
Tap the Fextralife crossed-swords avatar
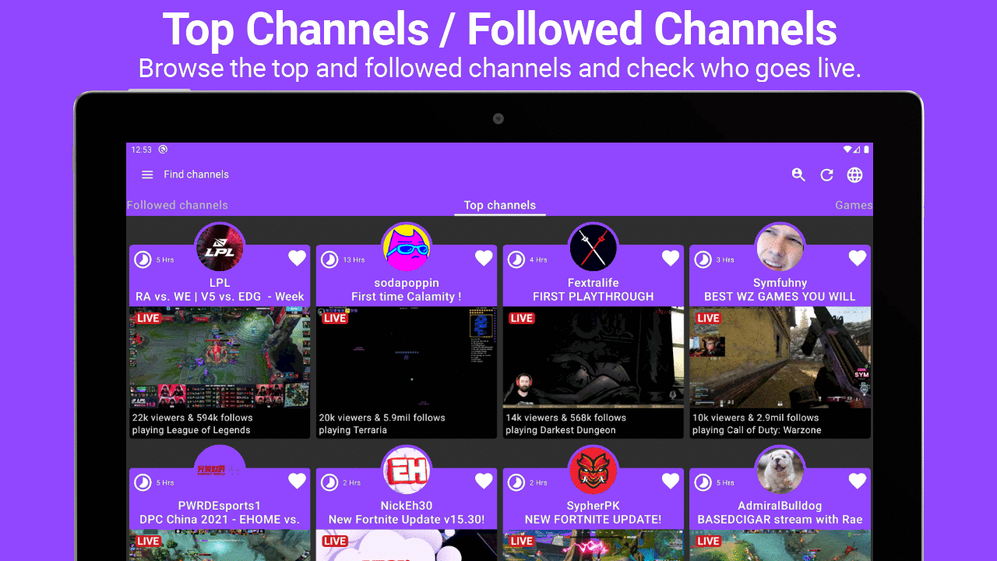594,248
